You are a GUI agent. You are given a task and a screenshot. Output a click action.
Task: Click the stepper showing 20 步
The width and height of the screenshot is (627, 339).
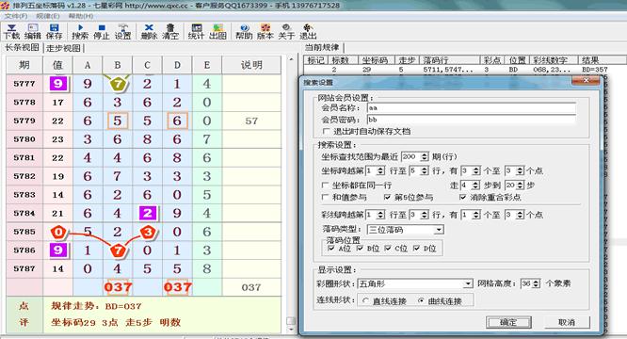coord(520,186)
